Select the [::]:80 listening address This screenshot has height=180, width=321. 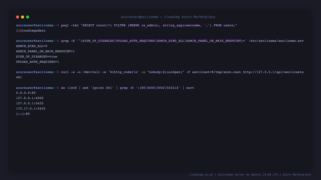pyautogui.click(x=23, y=114)
